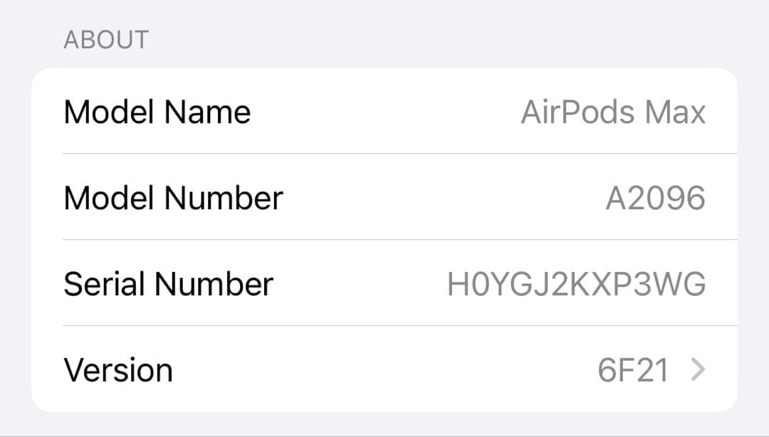The image size is (769, 437).
Task: Tap blank area between Model Name and AirPods Max
Action: pyautogui.click(x=385, y=112)
